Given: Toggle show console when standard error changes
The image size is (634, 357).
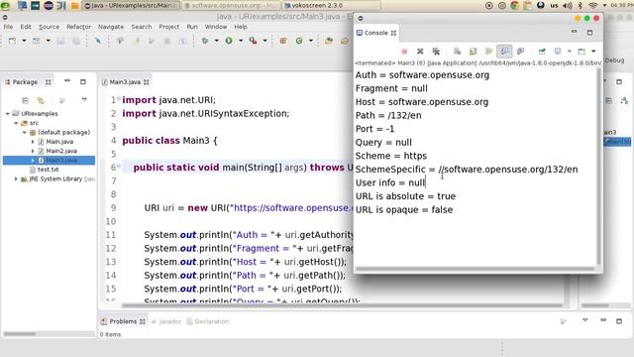Looking at the screenshot, I should tap(520, 52).
